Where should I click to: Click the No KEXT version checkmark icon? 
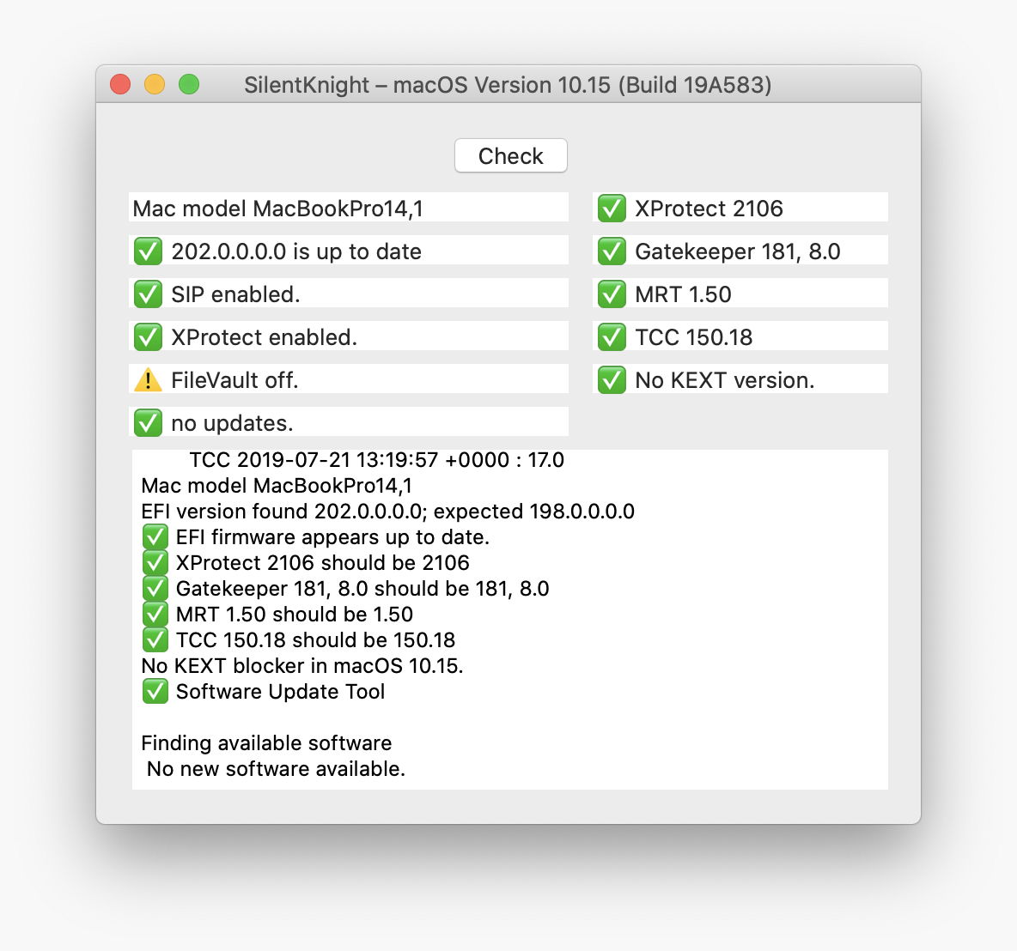pos(612,380)
